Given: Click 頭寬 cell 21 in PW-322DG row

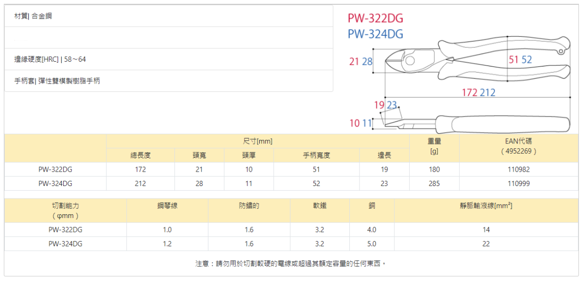Looking at the screenshot, I should tap(199, 169).
